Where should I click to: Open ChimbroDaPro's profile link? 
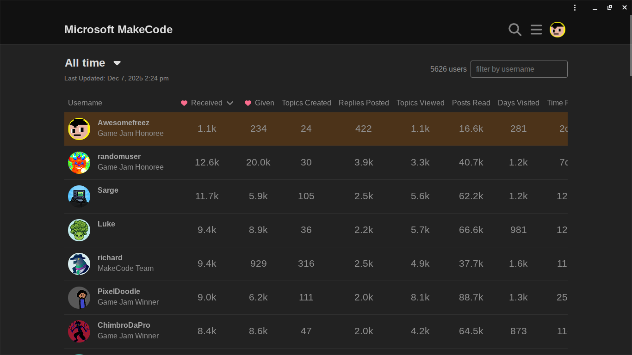click(124, 325)
